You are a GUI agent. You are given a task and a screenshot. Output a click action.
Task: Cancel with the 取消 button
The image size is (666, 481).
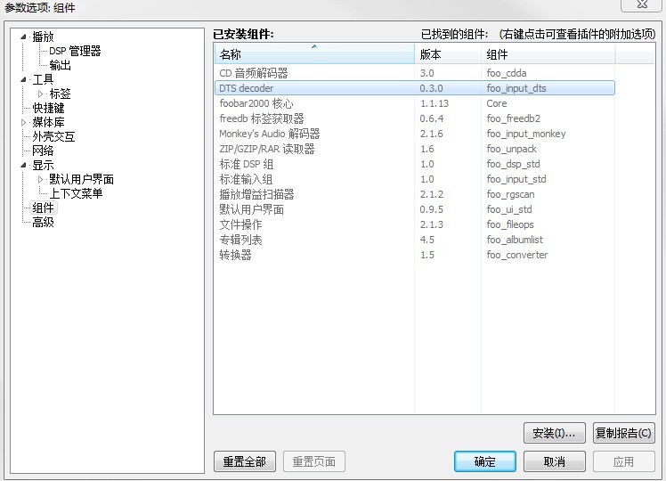[555, 461]
